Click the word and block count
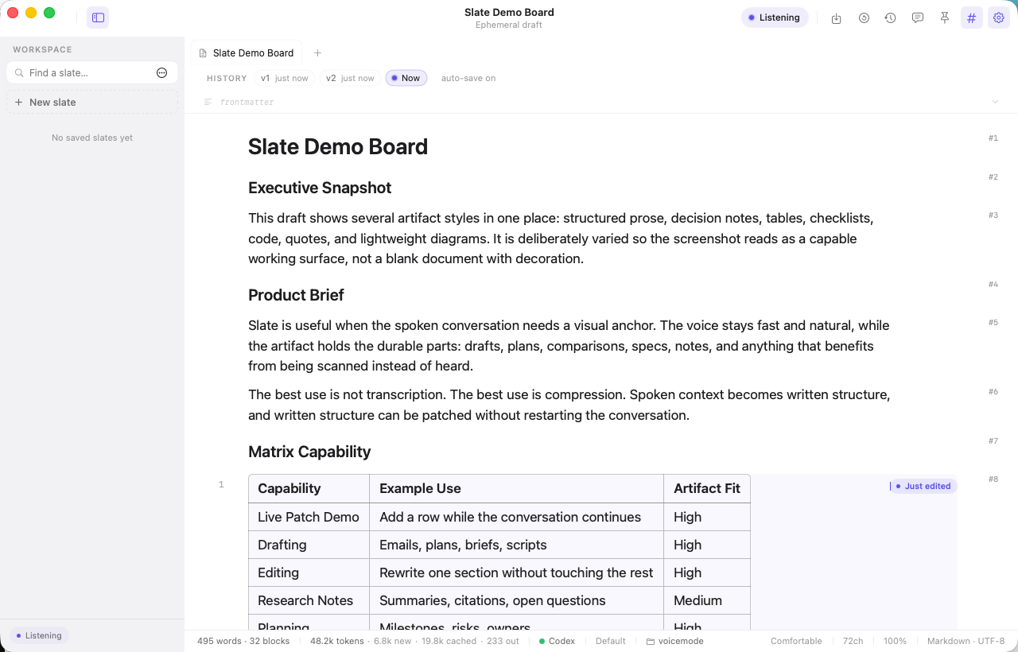The width and height of the screenshot is (1018, 652). coord(243,641)
